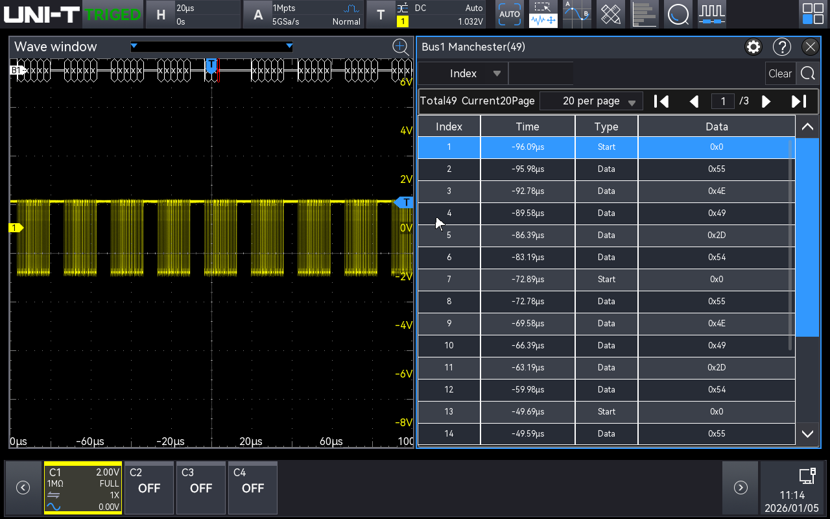Turn on channel C3
This screenshot has width=830, height=519.
201,488
